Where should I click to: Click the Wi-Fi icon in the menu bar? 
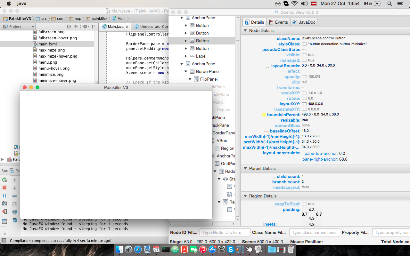click(x=294, y=4)
